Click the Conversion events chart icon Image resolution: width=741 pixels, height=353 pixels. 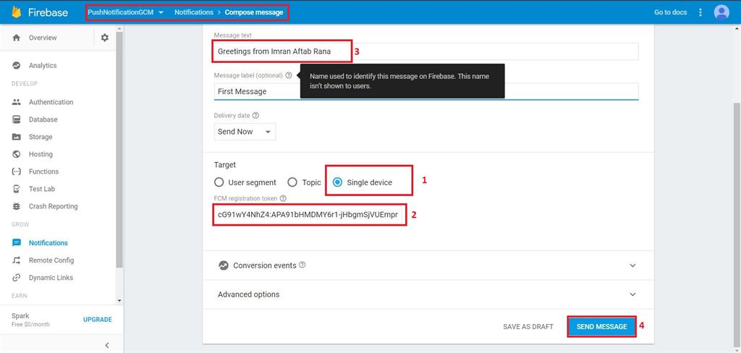click(224, 265)
